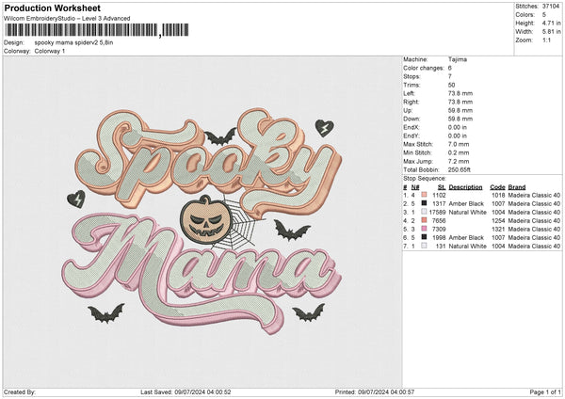Screen dimensions: 565x399
Task: Pick the white swatch in stop row 3
Action: (x=424, y=212)
